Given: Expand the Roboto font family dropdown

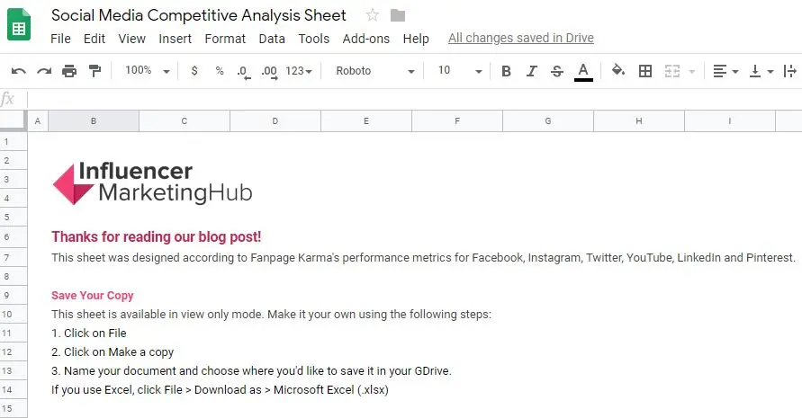Looking at the screenshot, I should pyautogui.click(x=374, y=71).
